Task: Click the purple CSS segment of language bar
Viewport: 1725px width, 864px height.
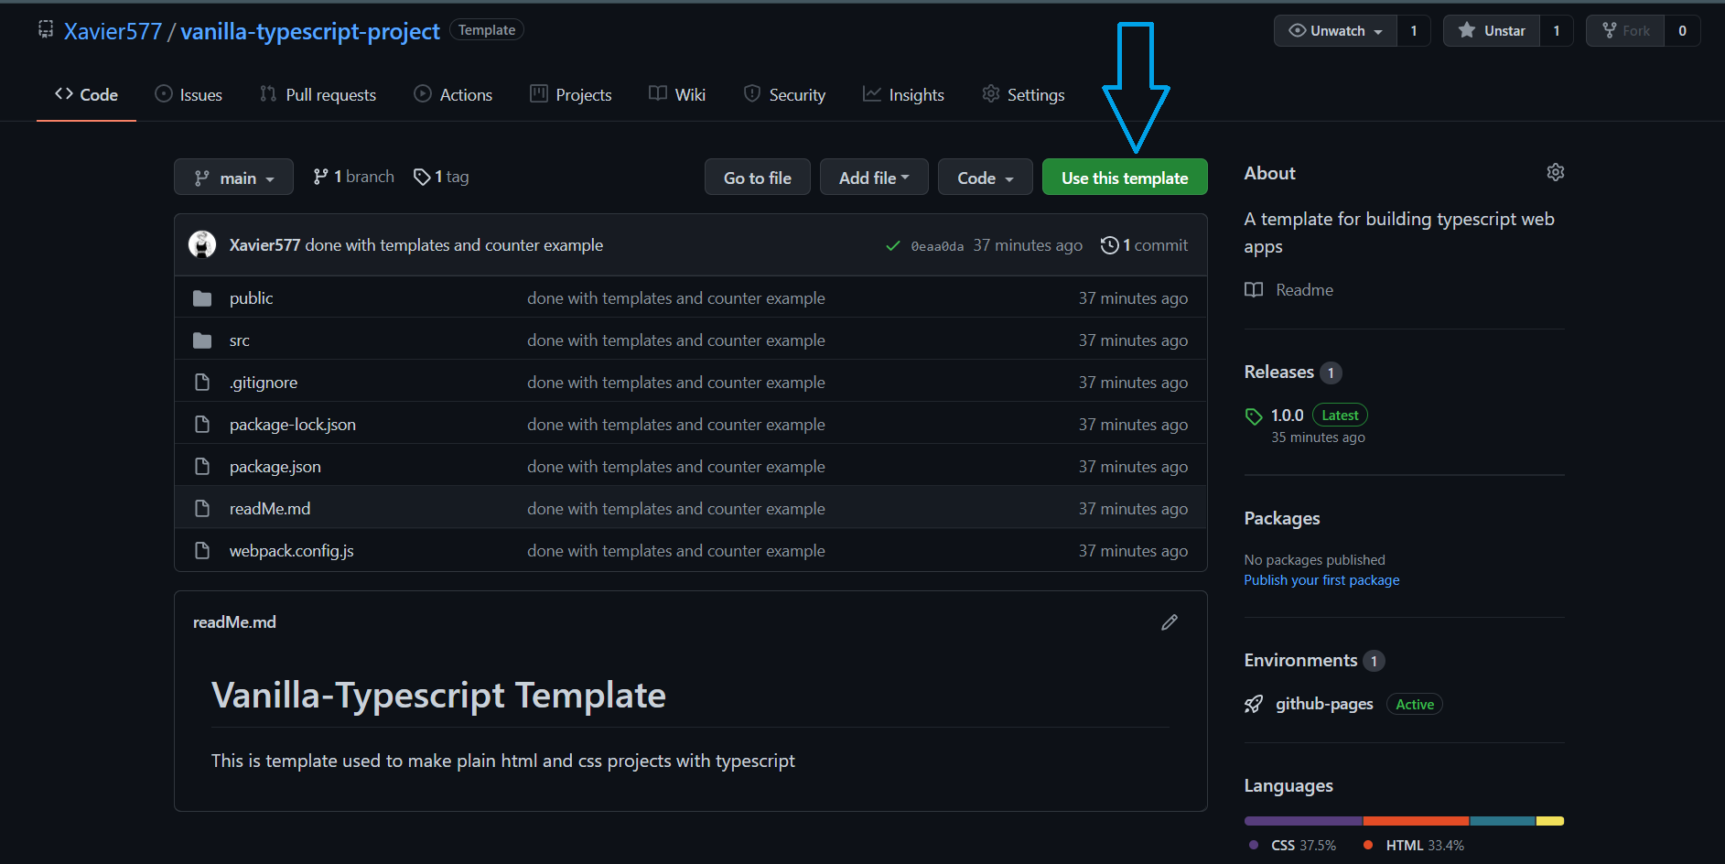Action: [1303, 821]
